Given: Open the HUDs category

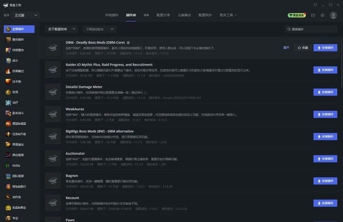Looking at the screenshot, I should (19, 166).
